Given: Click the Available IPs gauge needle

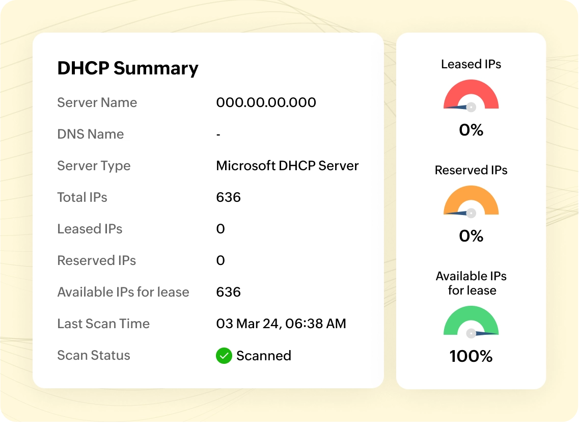Looking at the screenshot, I should 485,333.
